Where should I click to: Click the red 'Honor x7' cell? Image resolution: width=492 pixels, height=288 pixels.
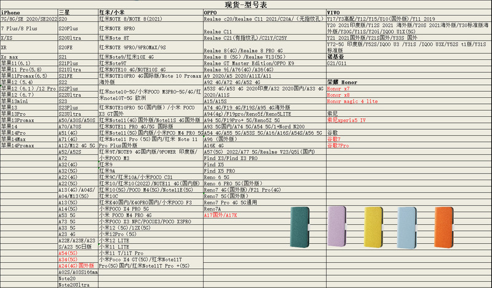[x=409, y=89]
